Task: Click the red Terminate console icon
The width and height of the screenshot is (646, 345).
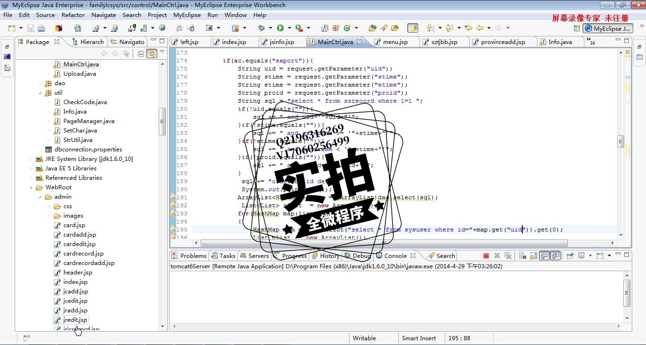Action: (x=486, y=256)
